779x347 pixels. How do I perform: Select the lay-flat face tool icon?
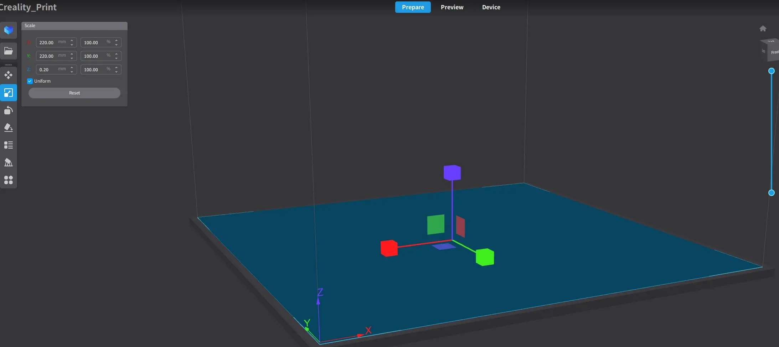9,128
